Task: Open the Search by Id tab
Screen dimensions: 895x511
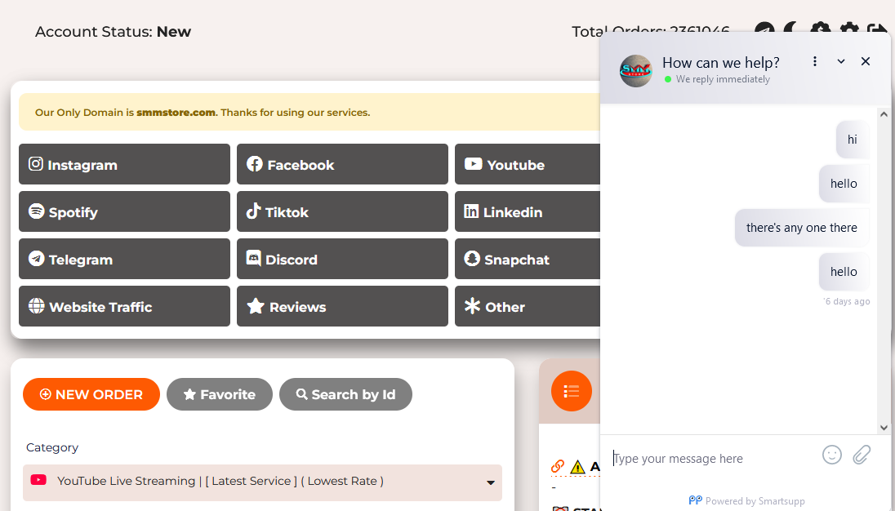Action: coord(346,394)
